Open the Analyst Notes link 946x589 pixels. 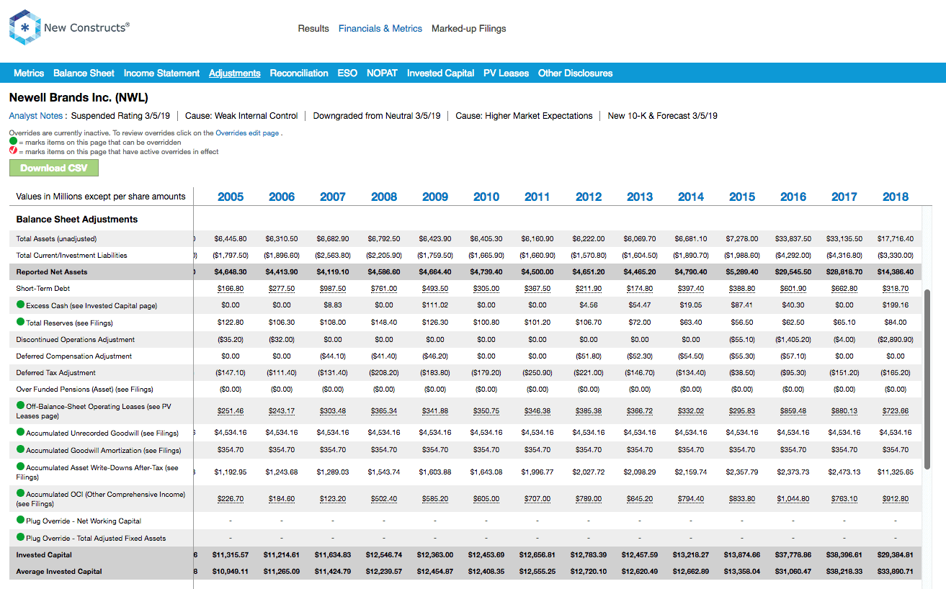pos(36,116)
